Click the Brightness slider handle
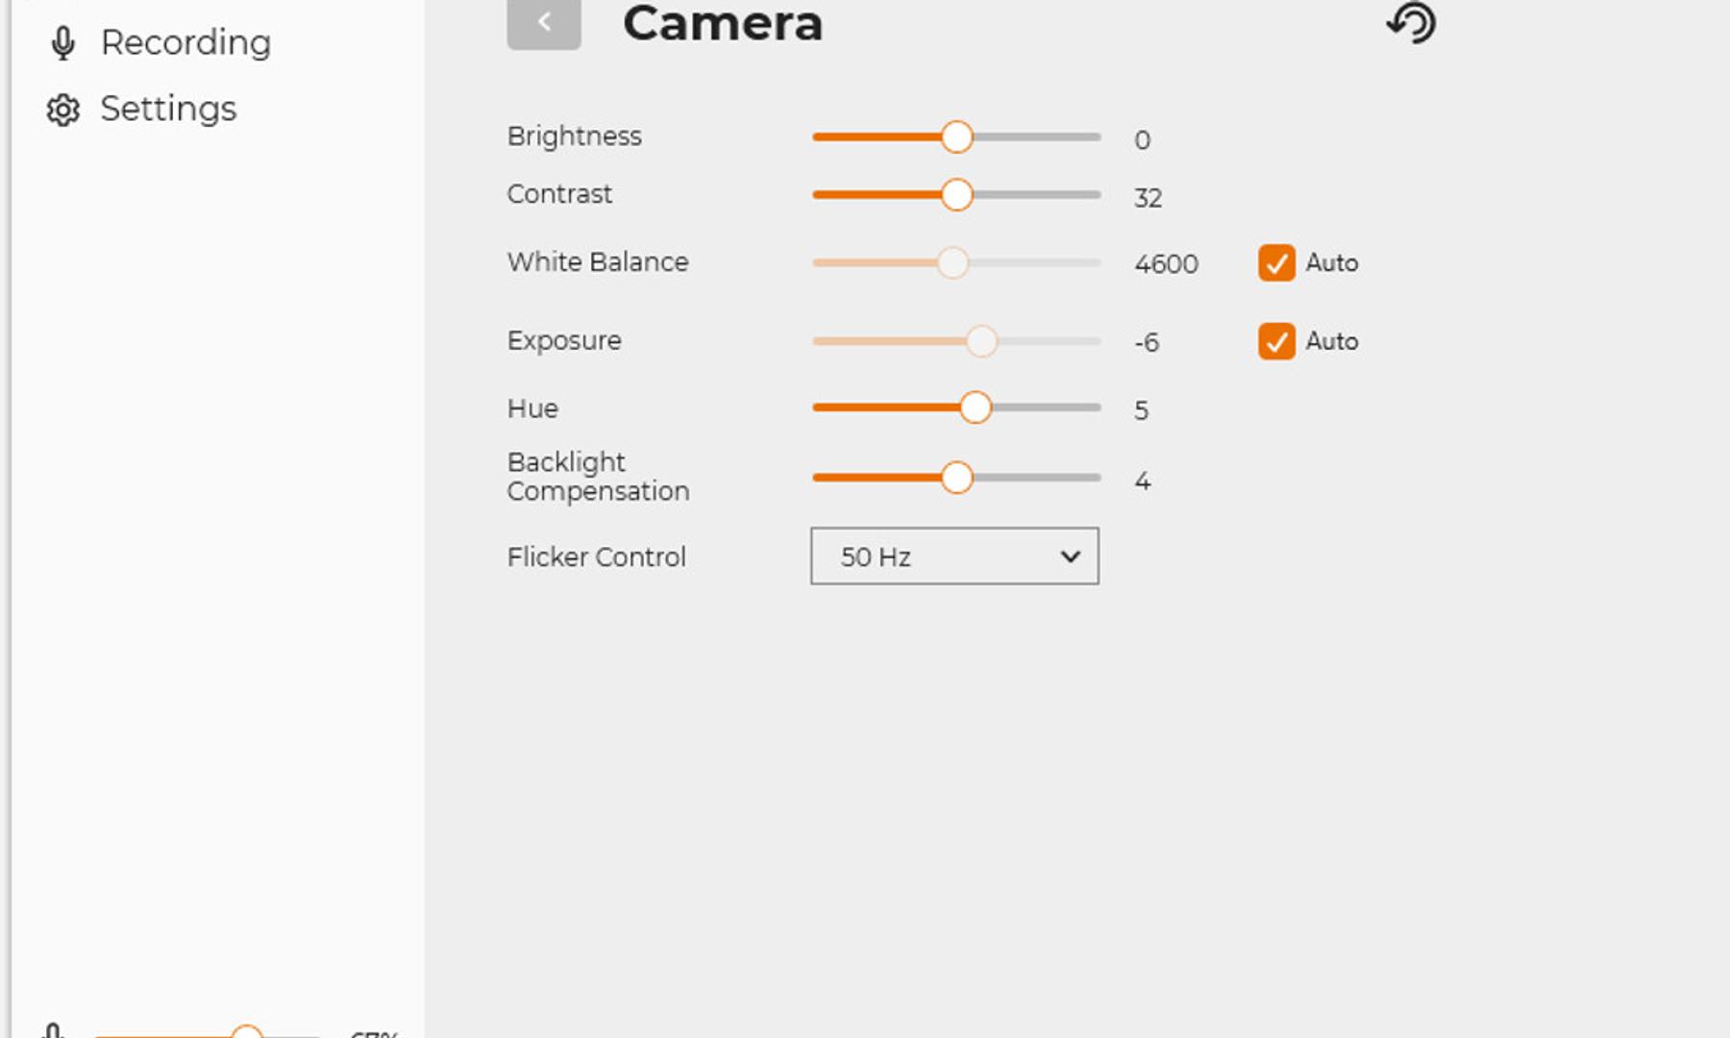 click(x=956, y=137)
